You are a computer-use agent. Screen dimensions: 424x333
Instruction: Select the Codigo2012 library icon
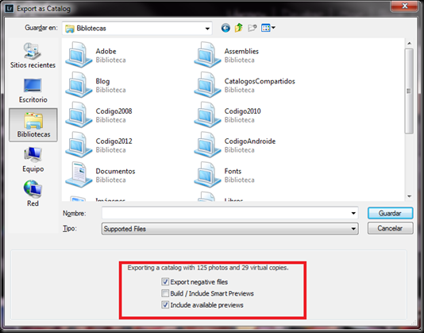[79, 145]
